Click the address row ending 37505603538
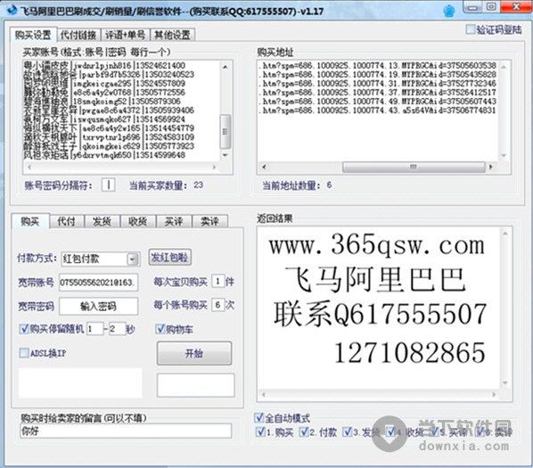This screenshot has height=468, width=533. 377,65
